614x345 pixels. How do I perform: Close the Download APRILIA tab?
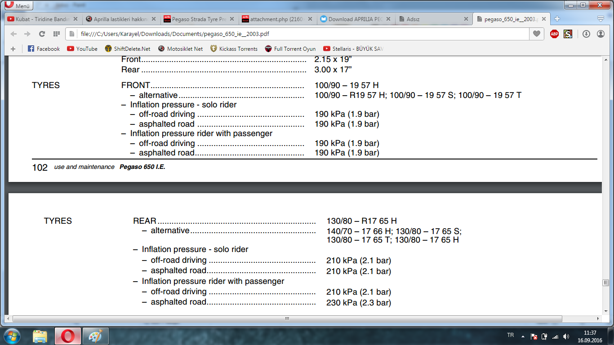coord(388,19)
